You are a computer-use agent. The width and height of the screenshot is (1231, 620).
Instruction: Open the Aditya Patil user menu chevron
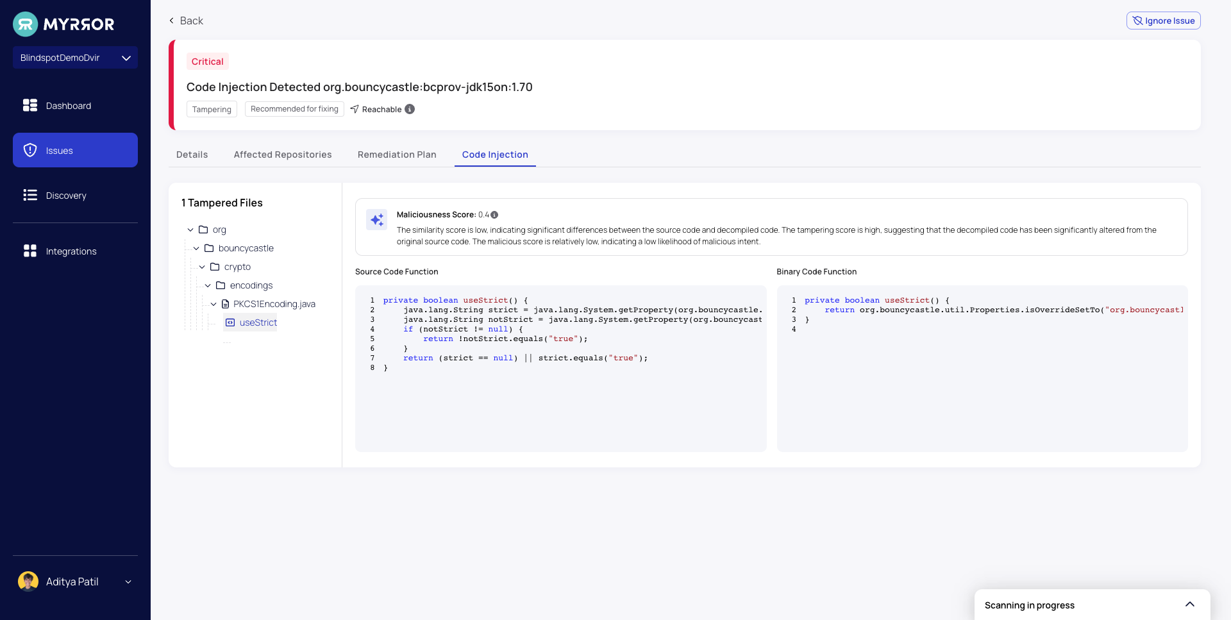[128, 582]
